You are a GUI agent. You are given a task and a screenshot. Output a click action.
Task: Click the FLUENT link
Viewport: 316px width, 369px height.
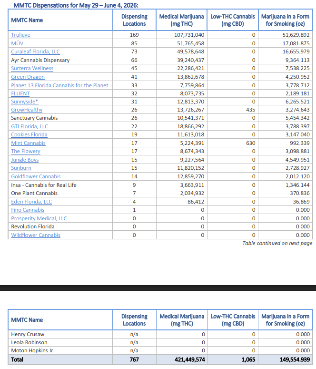[x=20, y=93]
